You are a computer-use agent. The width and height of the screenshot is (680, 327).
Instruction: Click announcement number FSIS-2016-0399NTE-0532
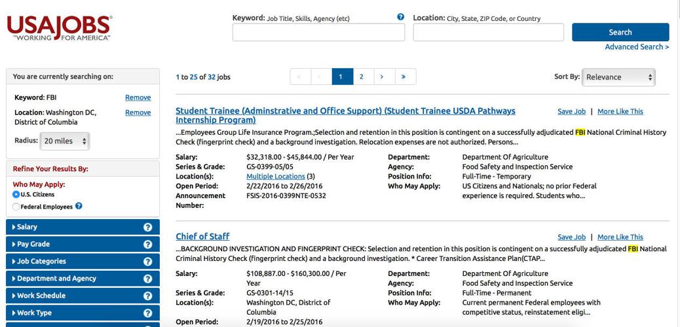[286, 196]
